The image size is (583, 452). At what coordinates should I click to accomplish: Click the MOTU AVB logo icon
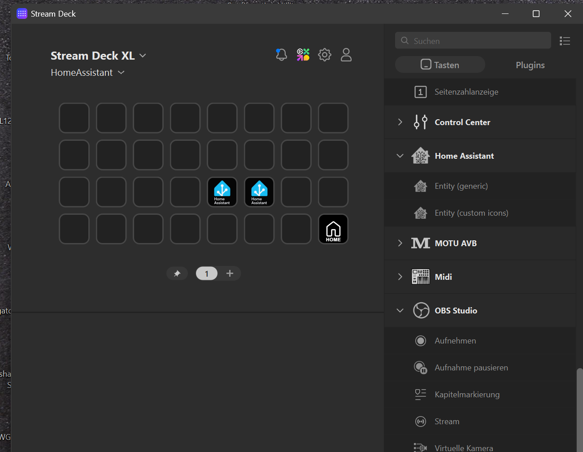(421, 243)
